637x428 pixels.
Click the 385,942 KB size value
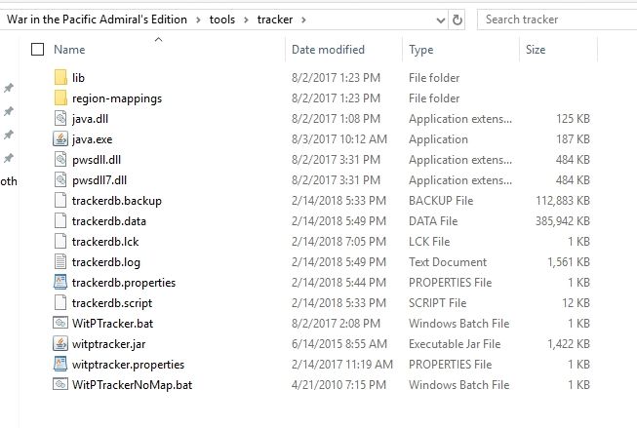click(563, 221)
